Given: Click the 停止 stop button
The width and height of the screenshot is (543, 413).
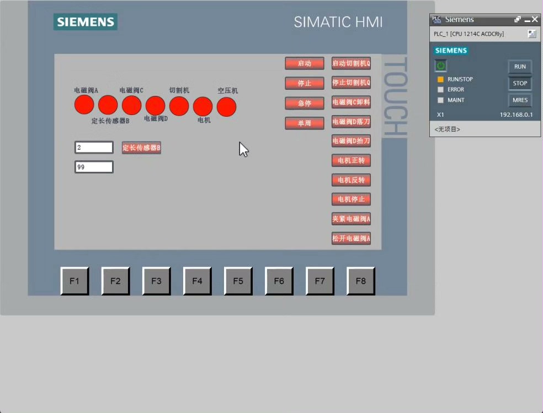Looking at the screenshot, I should coord(305,83).
